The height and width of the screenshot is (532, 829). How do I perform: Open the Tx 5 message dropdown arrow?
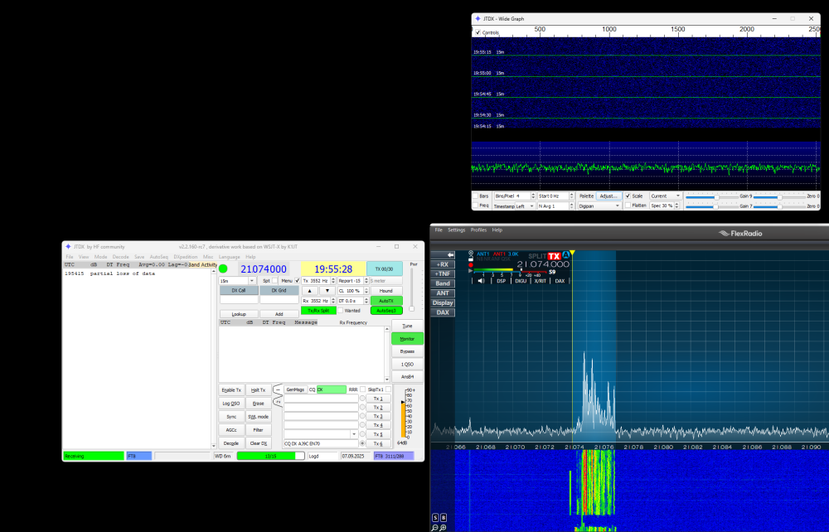(354, 434)
